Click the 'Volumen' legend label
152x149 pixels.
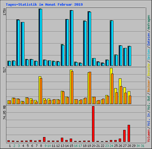(149, 136)
